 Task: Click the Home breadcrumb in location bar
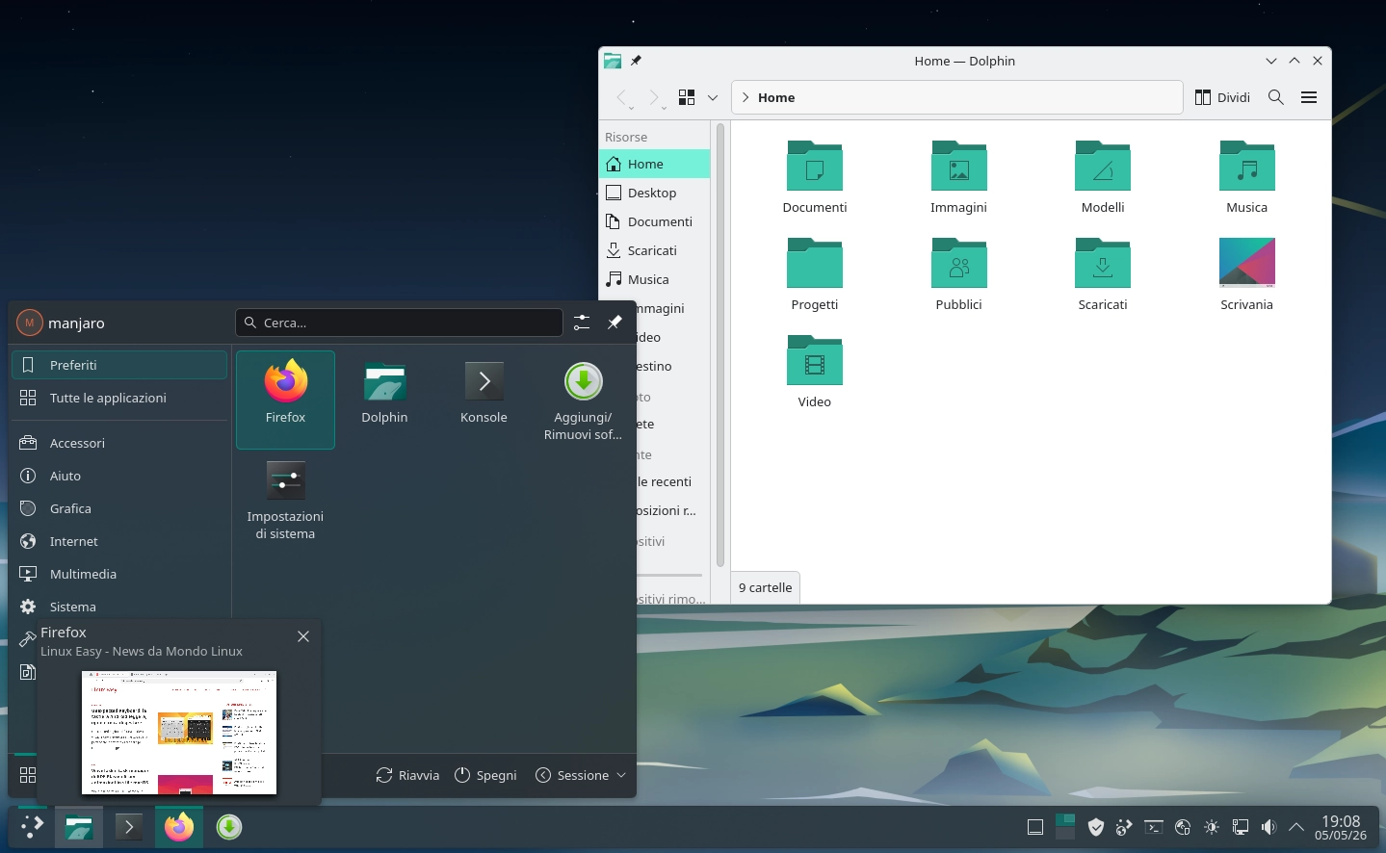click(776, 97)
